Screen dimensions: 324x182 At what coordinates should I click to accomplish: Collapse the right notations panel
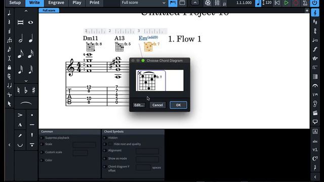pos(315,177)
